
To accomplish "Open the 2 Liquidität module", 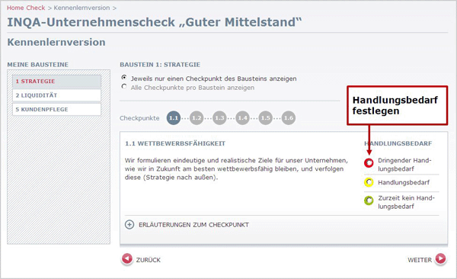I will coord(57,95).
